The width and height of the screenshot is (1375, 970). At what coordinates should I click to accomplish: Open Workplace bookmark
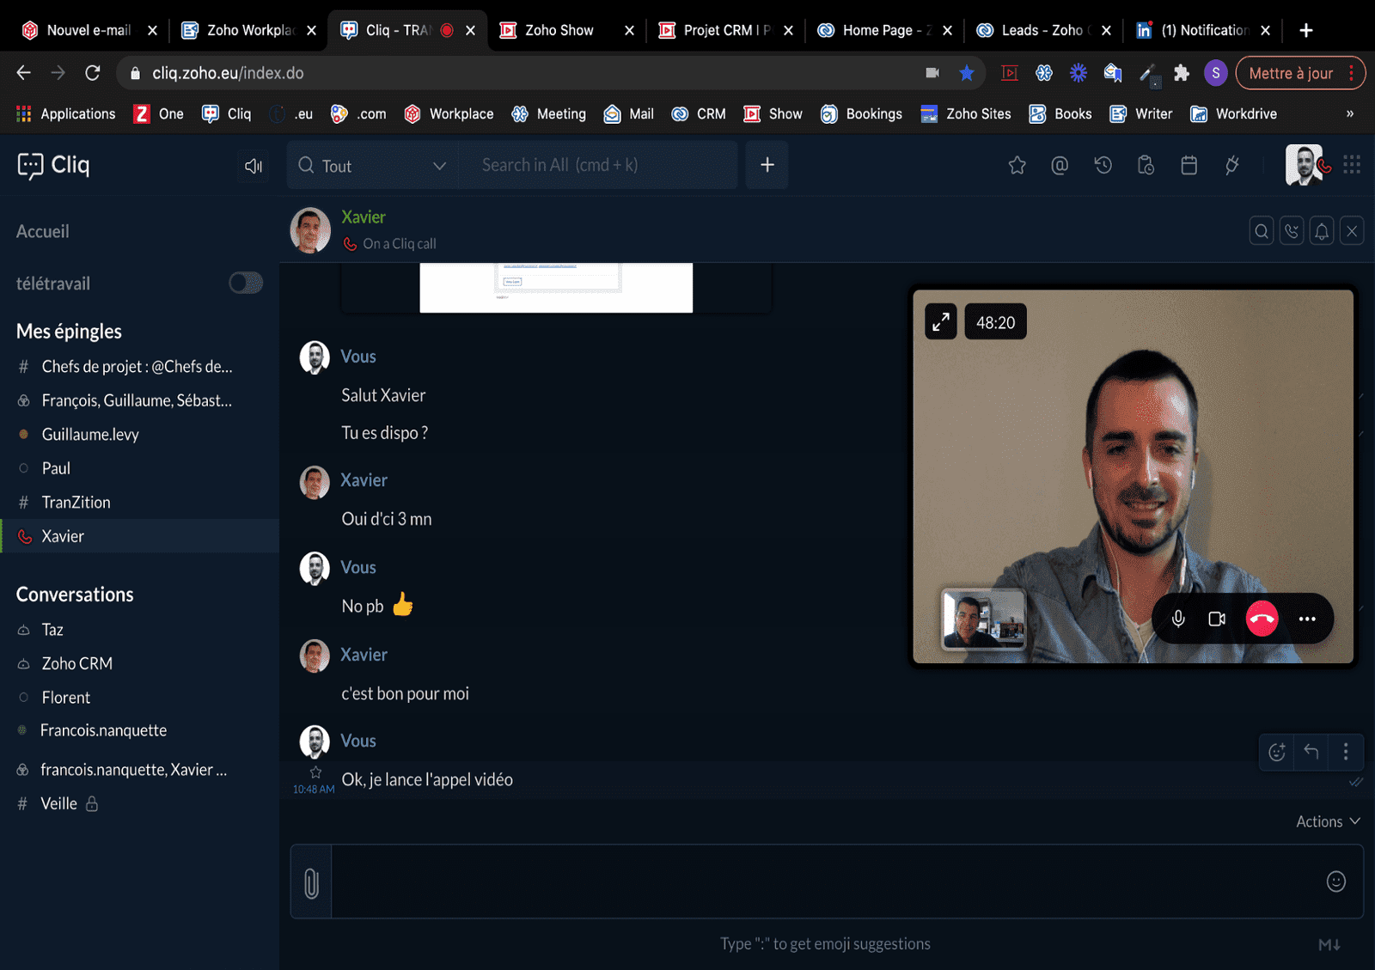pyautogui.click(x=449, y=113)
